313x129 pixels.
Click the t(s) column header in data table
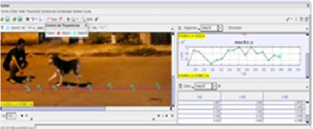click(x=199, y=97)
